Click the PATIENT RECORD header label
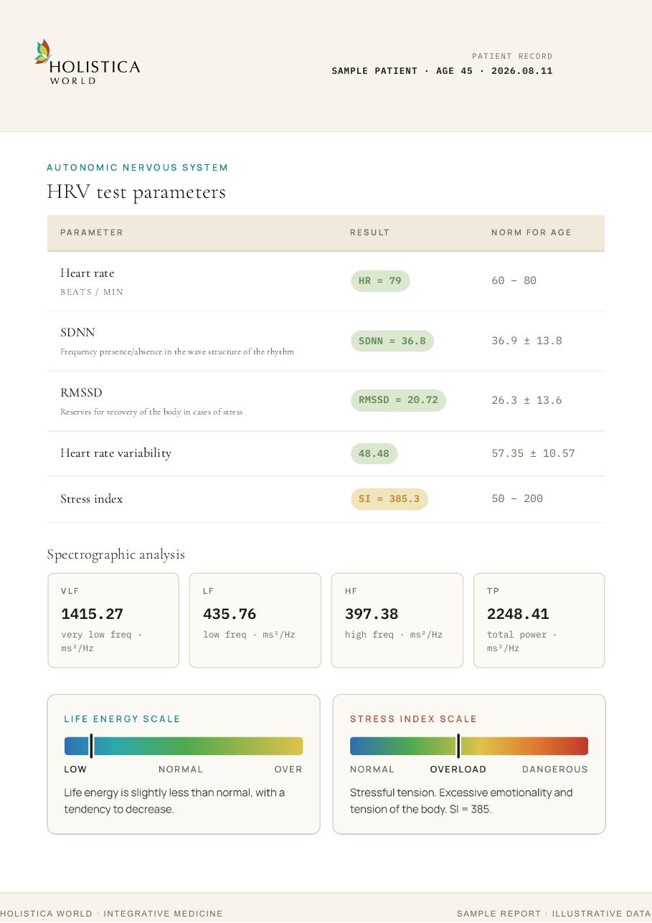The height and width of the screenshot is (923, 652). (x=512, y=56)
